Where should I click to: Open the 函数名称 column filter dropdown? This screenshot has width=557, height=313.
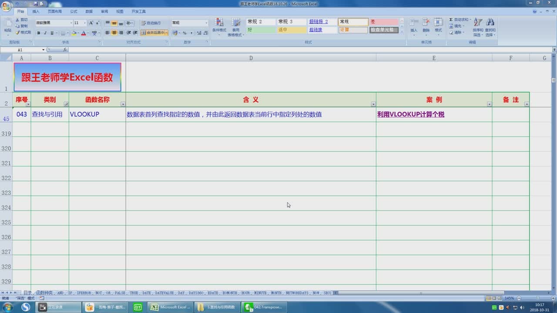(123, 104)
